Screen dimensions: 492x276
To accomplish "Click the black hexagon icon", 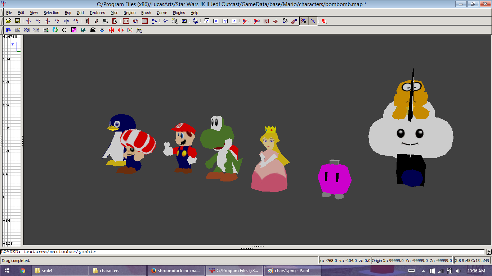I will pos(64,30).
